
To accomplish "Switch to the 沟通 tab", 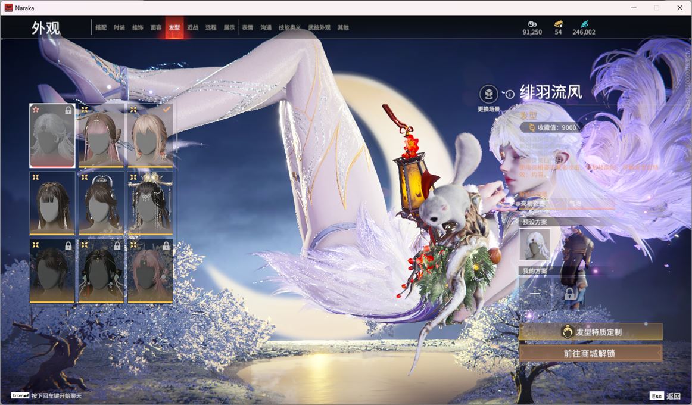I will pyautogui.click(x=266, y=27).
